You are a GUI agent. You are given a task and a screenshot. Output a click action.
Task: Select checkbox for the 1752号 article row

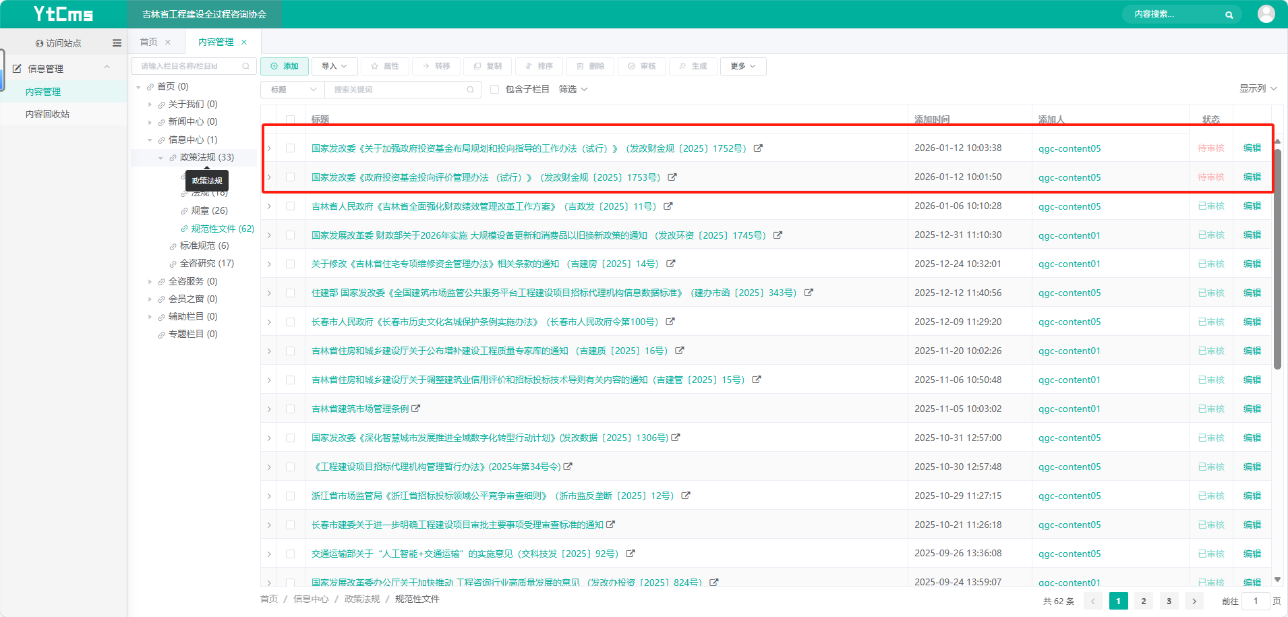pos(290,148)
